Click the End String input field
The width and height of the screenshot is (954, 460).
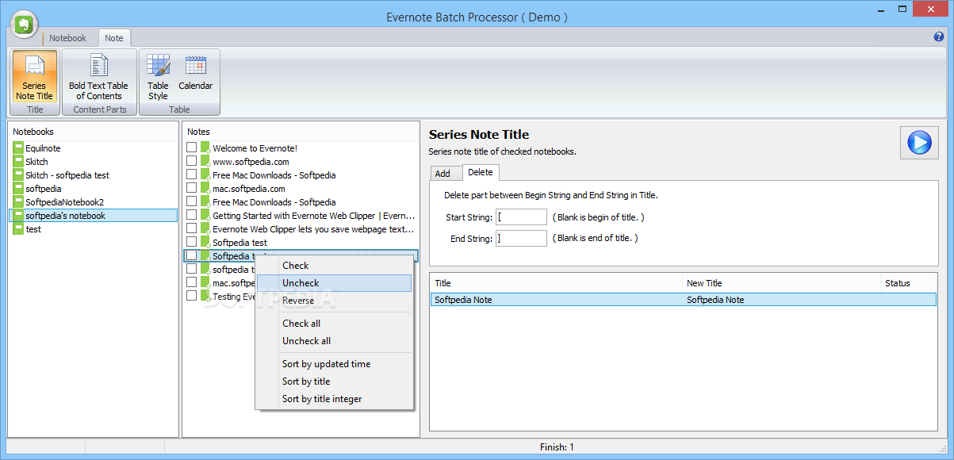[521, 239]
